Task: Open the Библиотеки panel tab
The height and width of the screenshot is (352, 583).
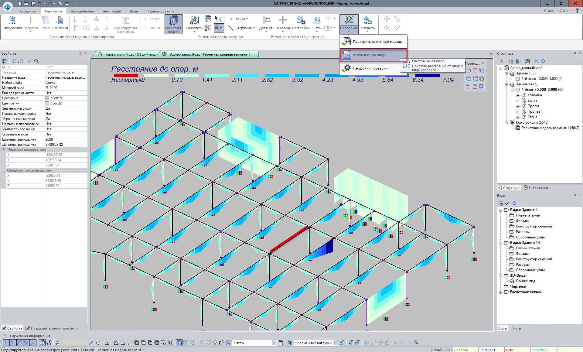Action: click(x=536, y=188)
